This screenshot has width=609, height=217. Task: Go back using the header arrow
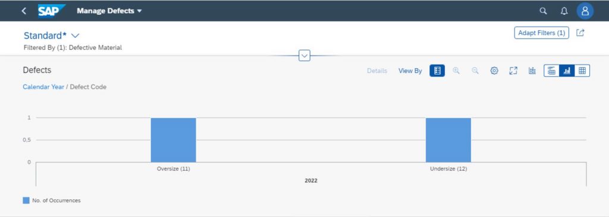click(24, 11)
